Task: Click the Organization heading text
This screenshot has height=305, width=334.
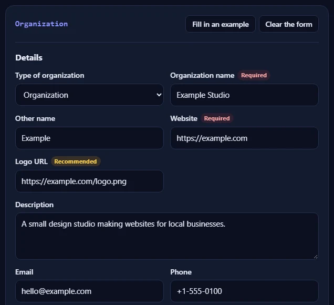Action: (x=41, y=24)
